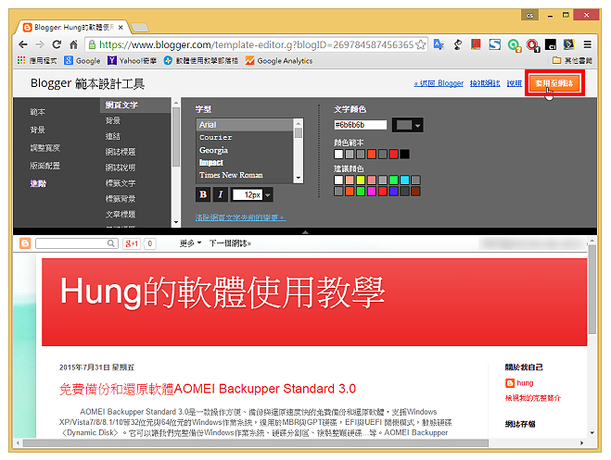Screen dimensions: 611x460
Task: Go back with the browser back arrow
Action: pos(23,44)
